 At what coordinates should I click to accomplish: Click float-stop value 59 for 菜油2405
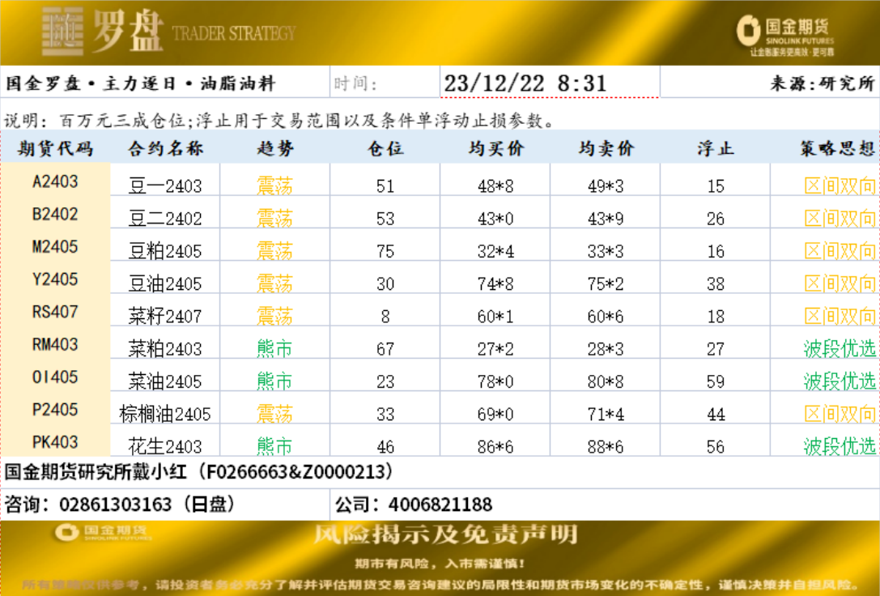(x=716, y=381)
